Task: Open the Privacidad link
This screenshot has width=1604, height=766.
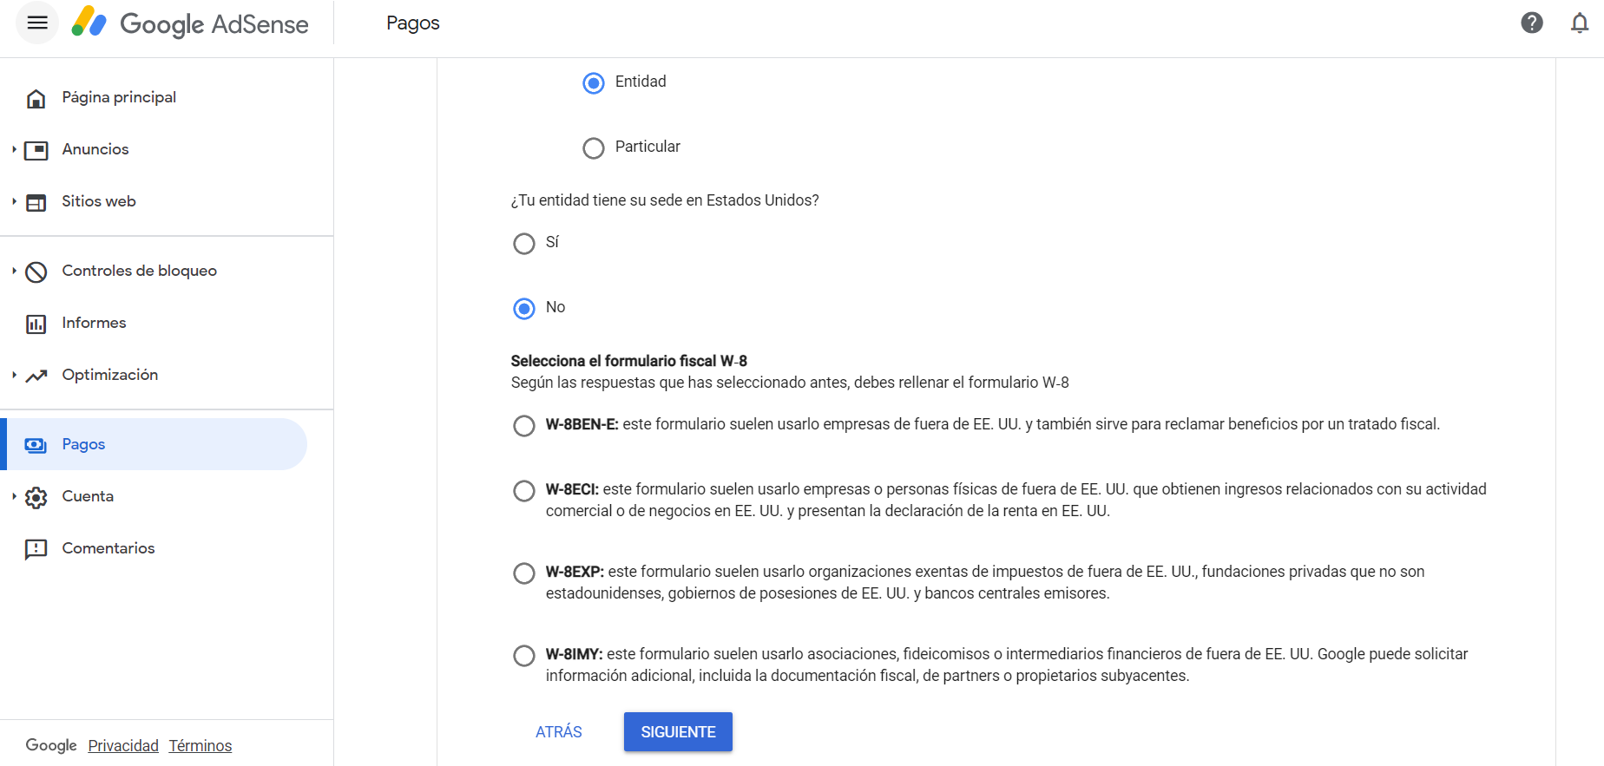Action: point(123,746)
